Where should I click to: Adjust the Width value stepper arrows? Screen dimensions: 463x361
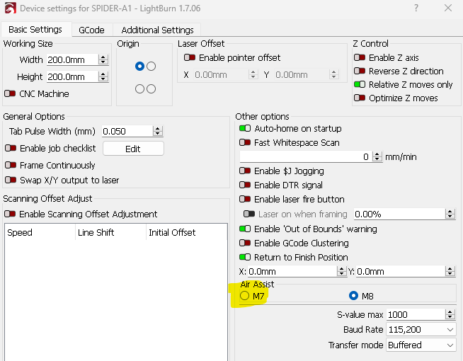(x=103, y=60)
